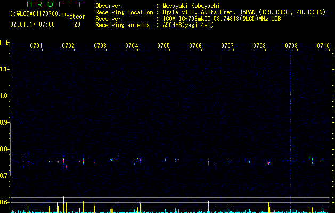Click the 0.8 kHz axis label
This screenshot has height=213, width=335.
(x=4, y=149)
